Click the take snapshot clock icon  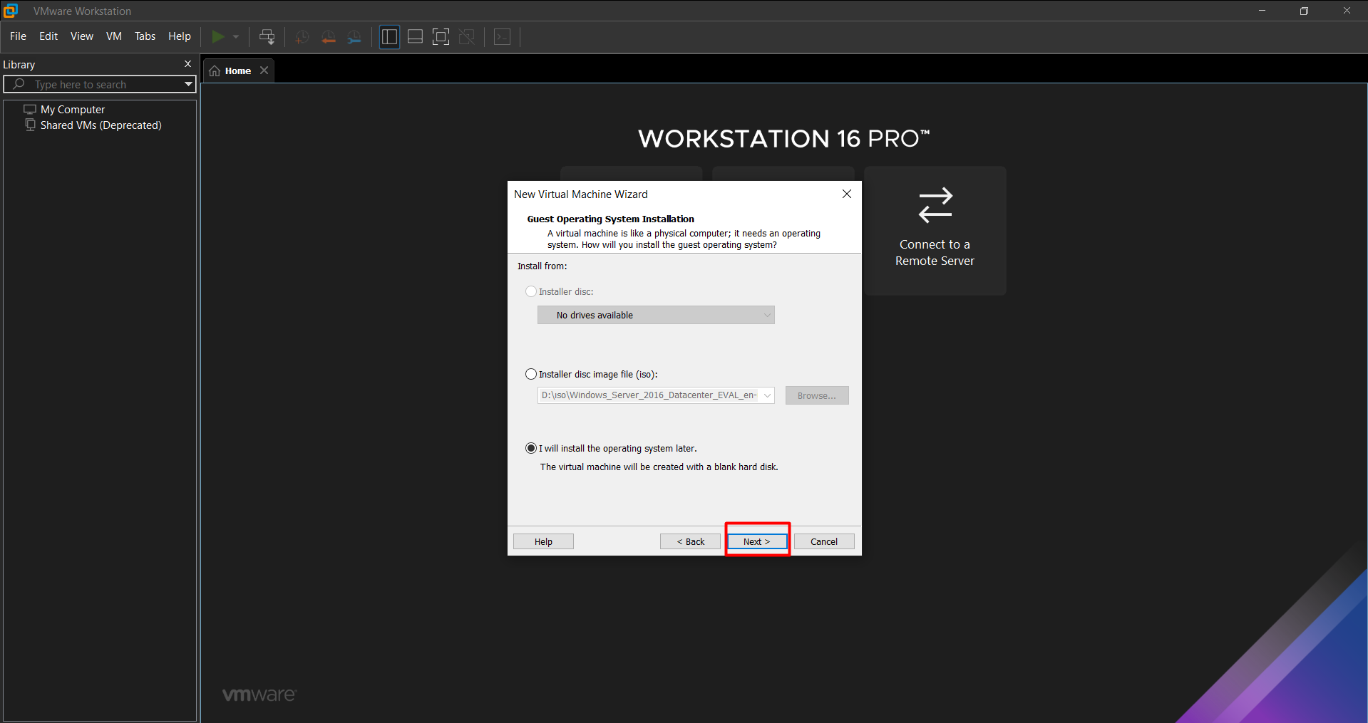302,37
